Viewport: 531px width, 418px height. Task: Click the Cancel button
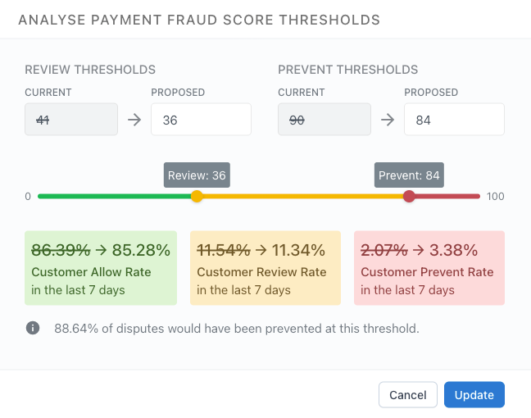[408, 394]
